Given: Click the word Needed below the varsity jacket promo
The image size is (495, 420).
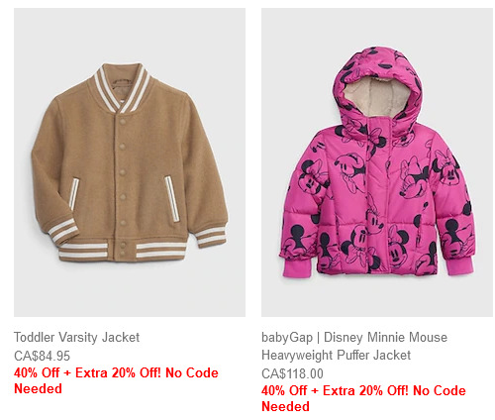Looking at the screenshot, I should (x=38, y=388).
